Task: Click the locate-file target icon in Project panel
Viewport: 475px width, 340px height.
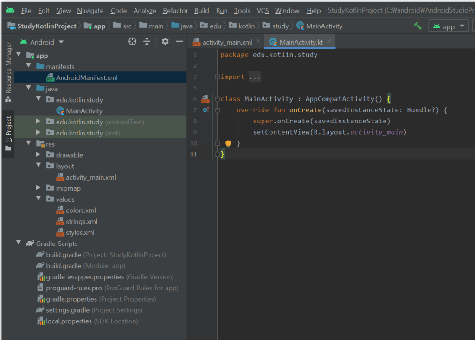Action: tap(132, 42)
